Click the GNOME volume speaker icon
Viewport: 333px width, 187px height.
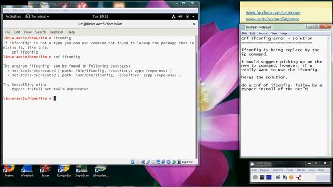coord(181,16)
